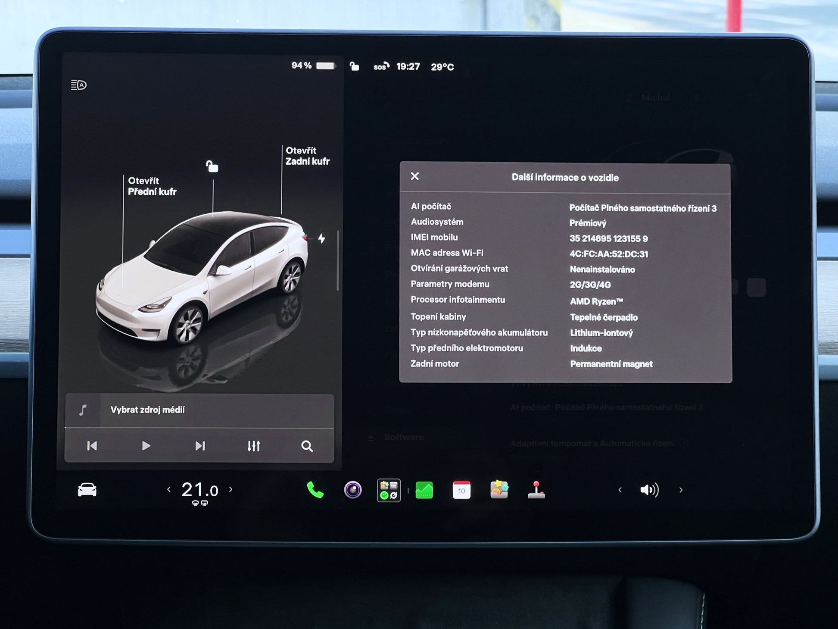838x629 pixels.
Task: Lower the cabin temperature with the left arrow
Action: tap(169, 489)
